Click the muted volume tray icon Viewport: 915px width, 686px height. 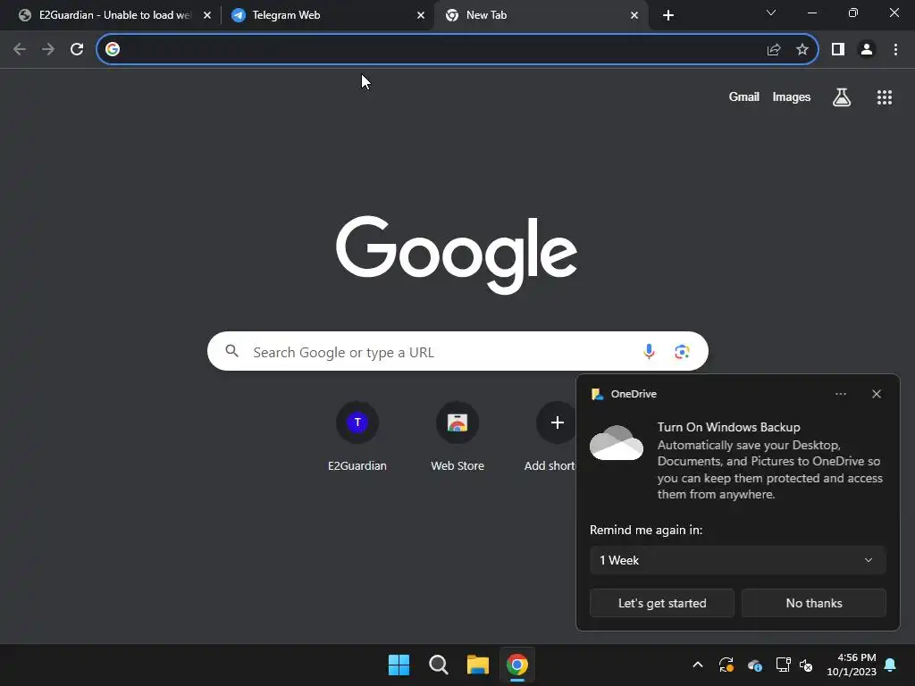tap(806, 665)
